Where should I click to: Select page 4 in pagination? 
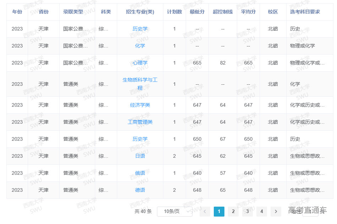coord(262,212)
